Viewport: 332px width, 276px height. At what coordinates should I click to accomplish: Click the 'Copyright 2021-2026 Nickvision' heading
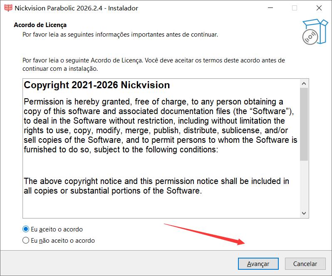(x=97, y=85)
